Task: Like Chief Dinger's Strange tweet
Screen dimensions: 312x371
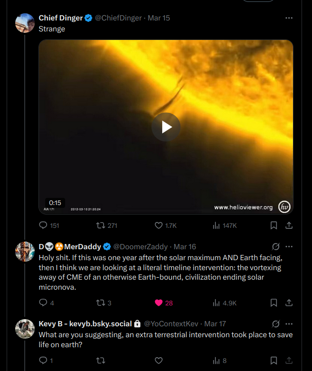Action: [159, 225]
